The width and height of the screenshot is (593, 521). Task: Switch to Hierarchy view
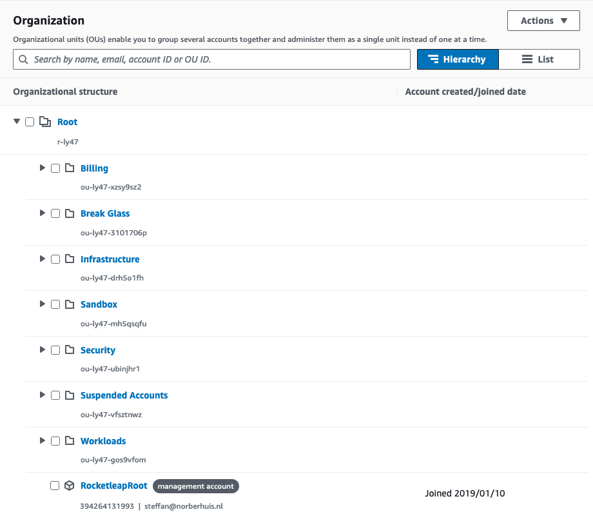click(458, 59)
